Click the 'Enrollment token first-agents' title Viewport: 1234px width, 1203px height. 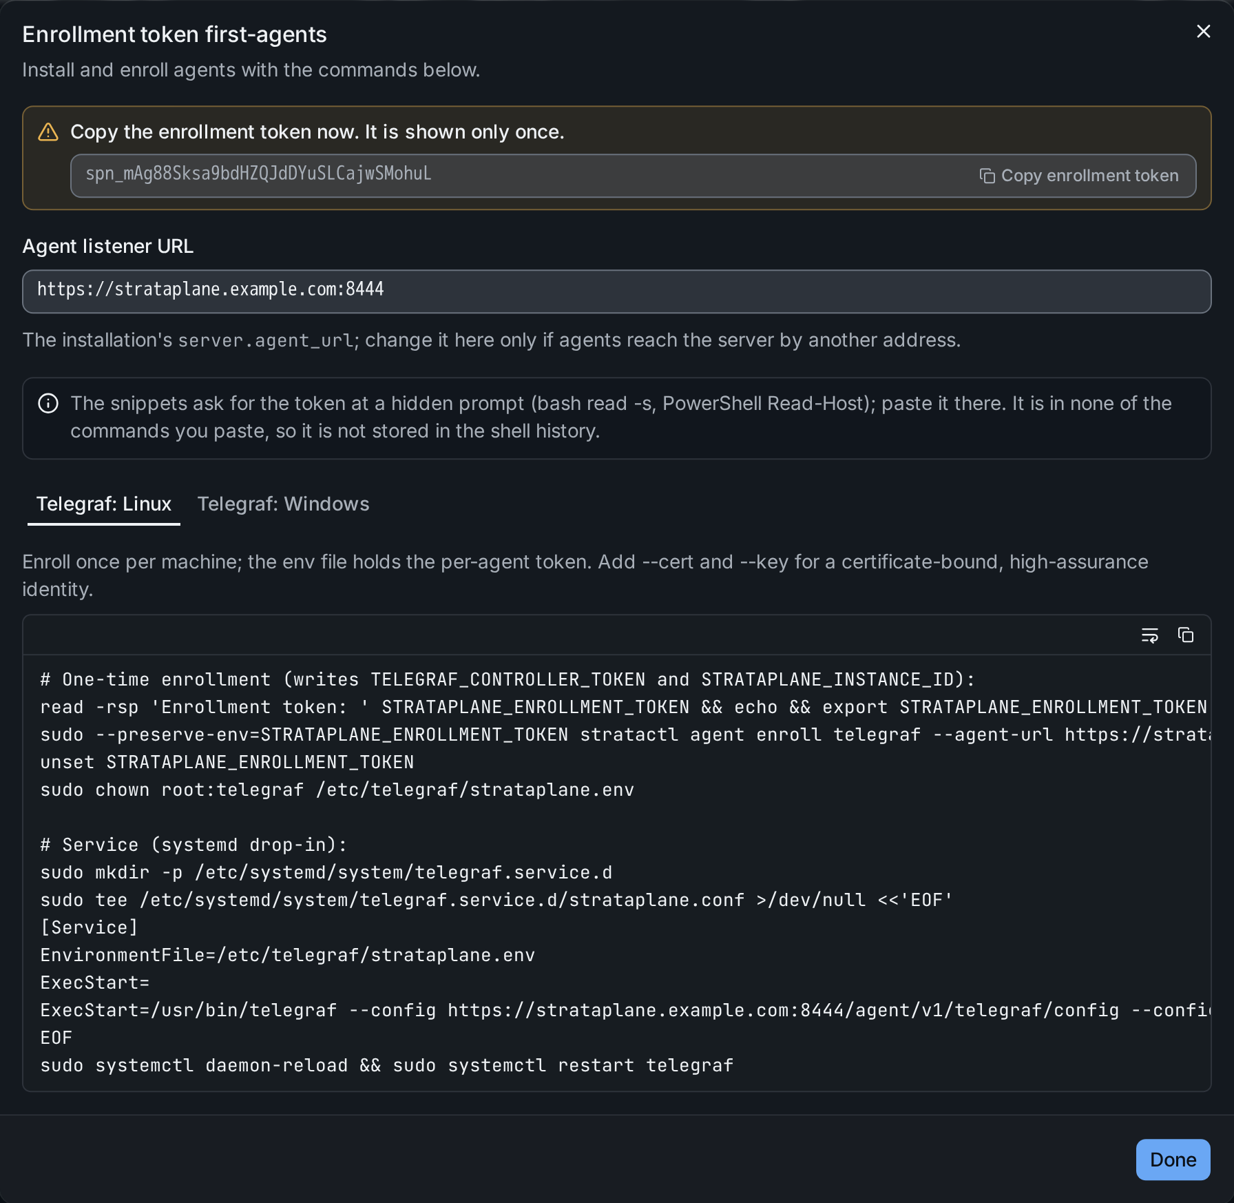pos(174,34)
